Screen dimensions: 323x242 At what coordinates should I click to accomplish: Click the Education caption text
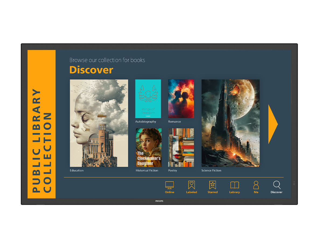pos(77,171)
